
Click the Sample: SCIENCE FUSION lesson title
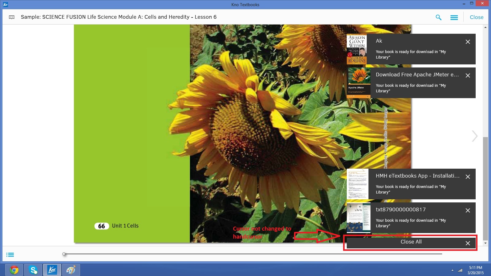119,17
